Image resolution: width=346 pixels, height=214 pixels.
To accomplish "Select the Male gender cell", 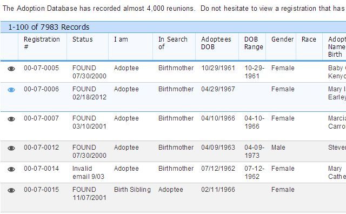I will click(278, 148).
